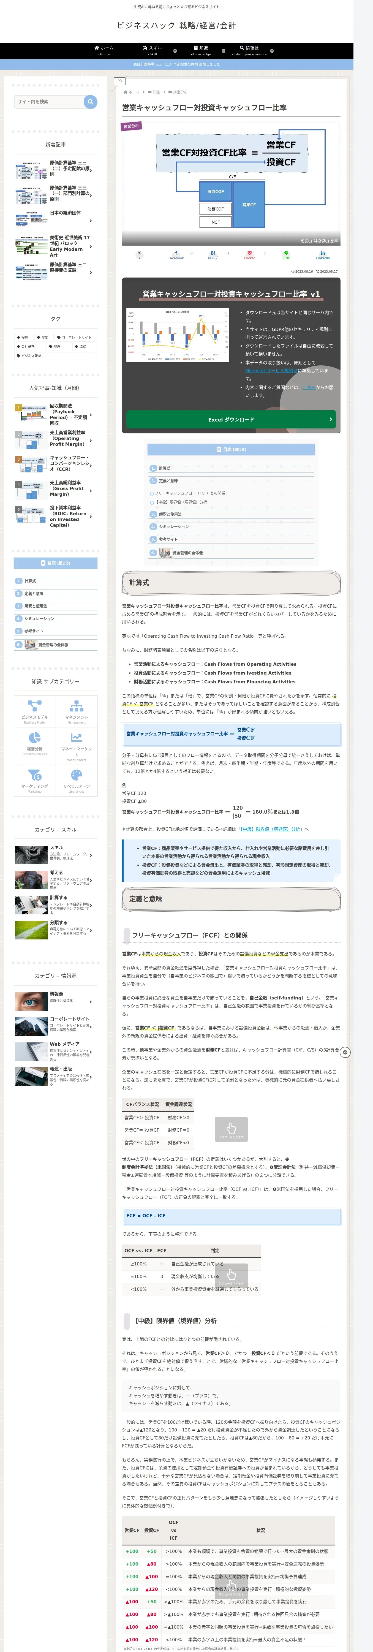Open the Microsoft サービス規約 link
The width and height of the screenshot is (373, 1652).
point(271,371)
